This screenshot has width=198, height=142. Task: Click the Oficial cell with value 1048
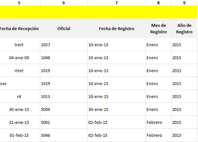click(64, 58)
